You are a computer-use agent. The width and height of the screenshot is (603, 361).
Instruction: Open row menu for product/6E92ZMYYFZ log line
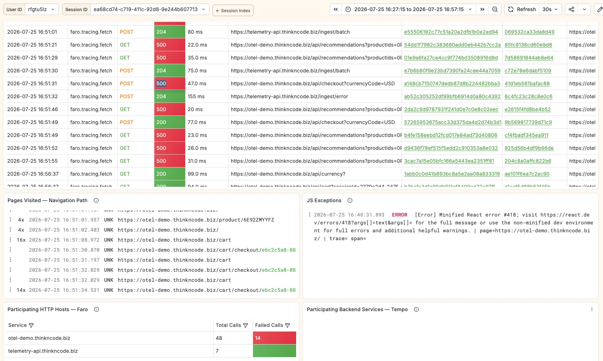pyautogui.click(x=10, y=220)
